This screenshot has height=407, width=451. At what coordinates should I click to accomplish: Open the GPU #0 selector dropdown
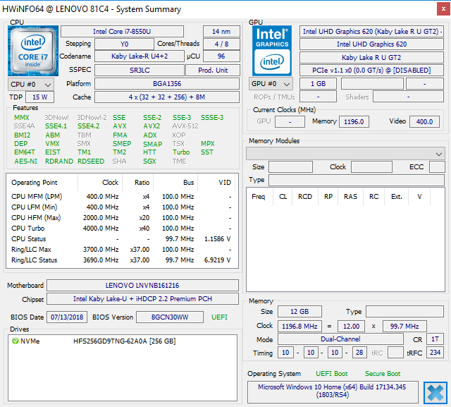pos(271,84)
